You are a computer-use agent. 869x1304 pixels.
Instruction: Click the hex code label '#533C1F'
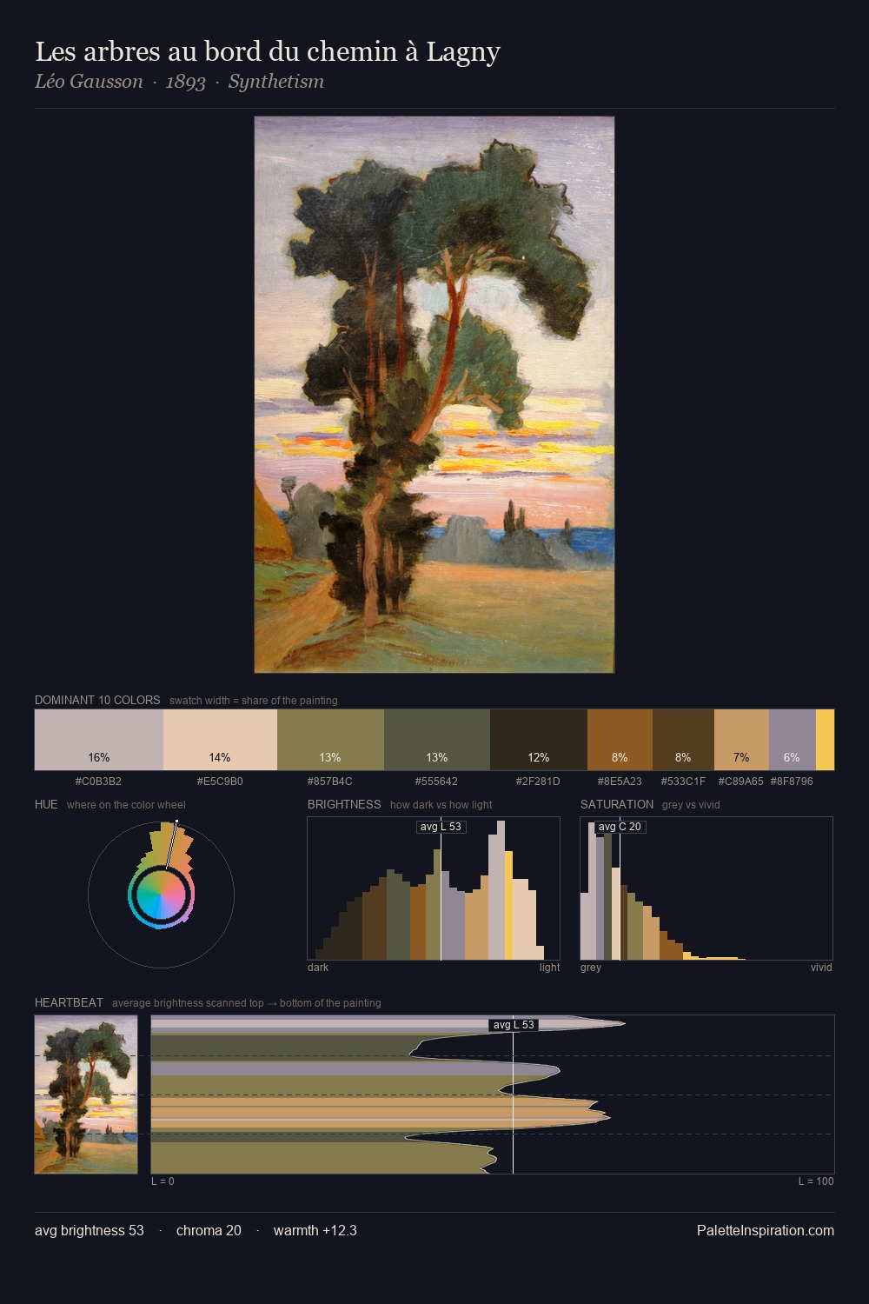683,781
